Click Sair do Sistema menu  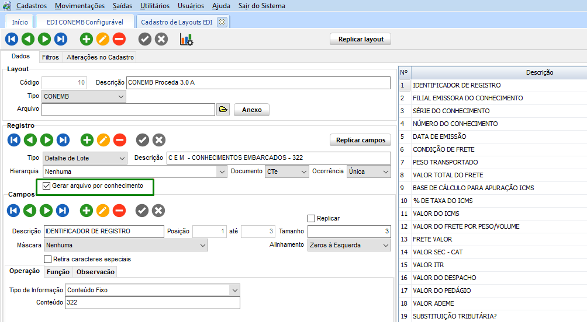pos(262,6)
